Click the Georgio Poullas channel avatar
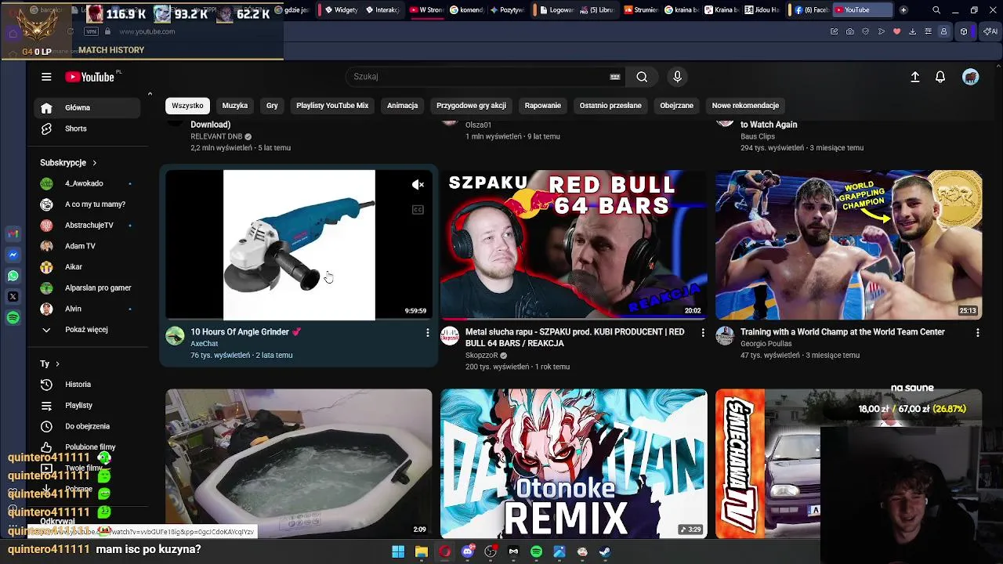Viewport: 1003px width, 564px height. [725, 336]
